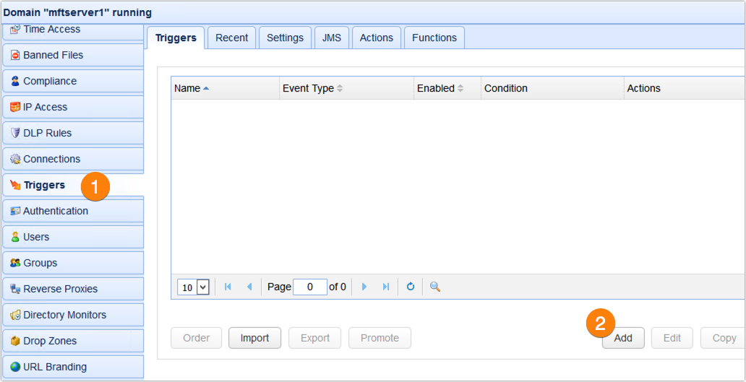Open Reverse Proxies label in sidebar
The width and height of the screenshot is (746, 382).
61,289
